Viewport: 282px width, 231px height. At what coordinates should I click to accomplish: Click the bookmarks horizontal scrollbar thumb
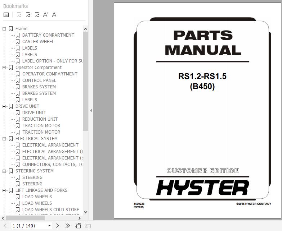click(25, 218)
